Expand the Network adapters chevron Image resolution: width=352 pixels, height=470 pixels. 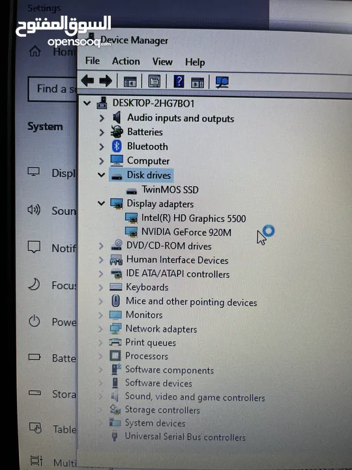[100, 329]
